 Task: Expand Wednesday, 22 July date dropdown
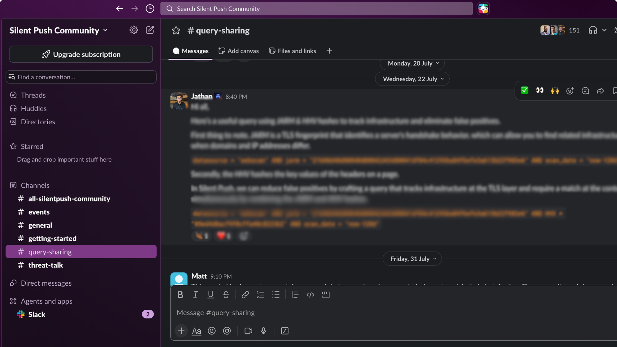(x=412, y=79)
